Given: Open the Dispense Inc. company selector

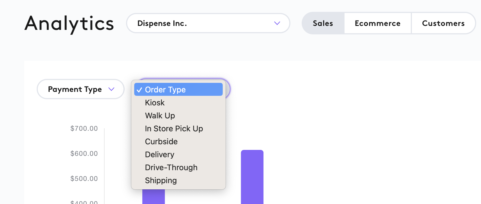Looking at the screenshot, I should click(x=208, y=23).
